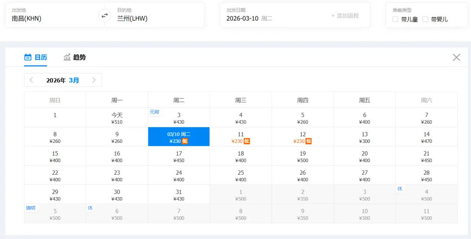Select March 19 priced ¥500
Screen dimensions: 471x239
(303, 156)
